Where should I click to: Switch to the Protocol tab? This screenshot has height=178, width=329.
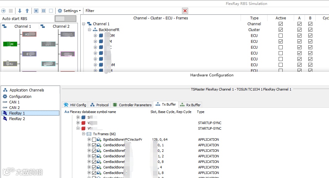click(x=99, y=105)
